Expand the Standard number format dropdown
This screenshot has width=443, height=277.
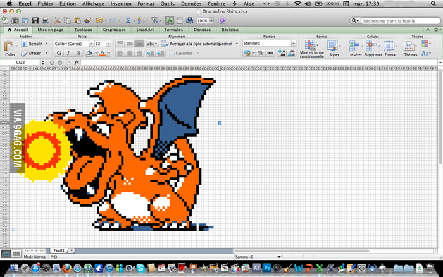click(293, 44)
